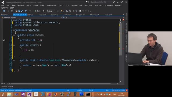The image size is (172, 97).
Task: Open the DOTCOVER menu
Action: coord(88,5)
